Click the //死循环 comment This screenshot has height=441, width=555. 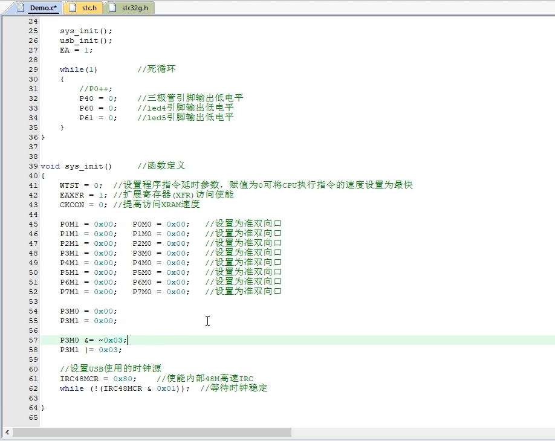click(x=157, y=69)
